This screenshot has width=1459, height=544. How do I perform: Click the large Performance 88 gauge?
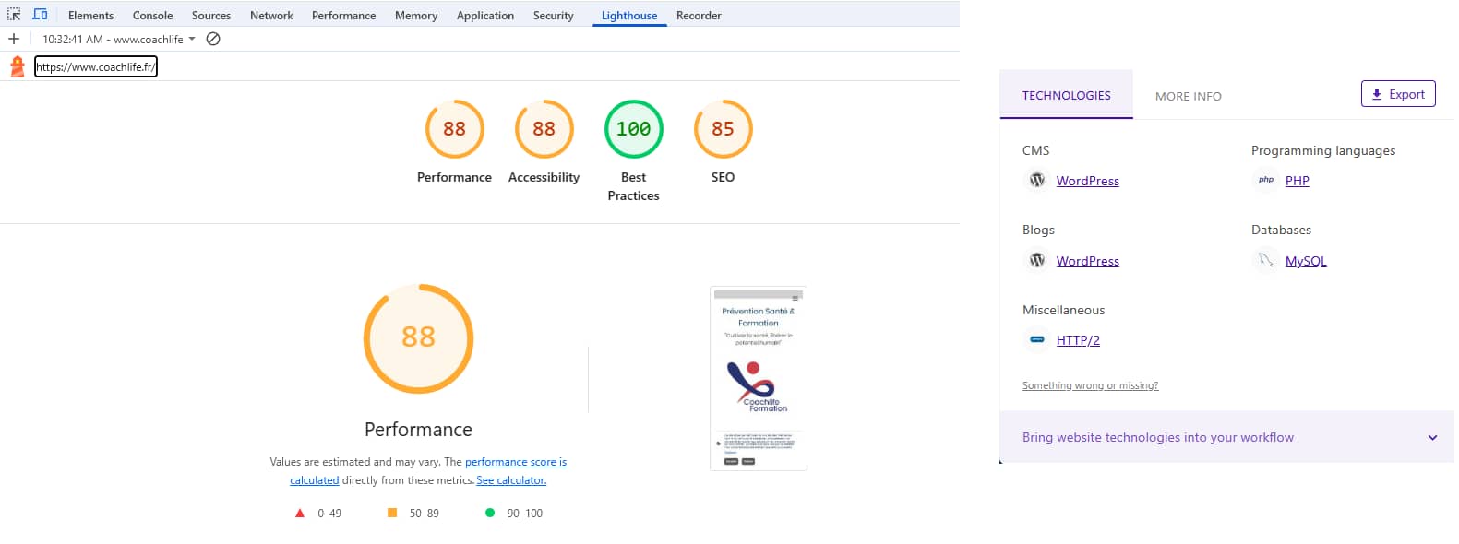tap(418, 338)
